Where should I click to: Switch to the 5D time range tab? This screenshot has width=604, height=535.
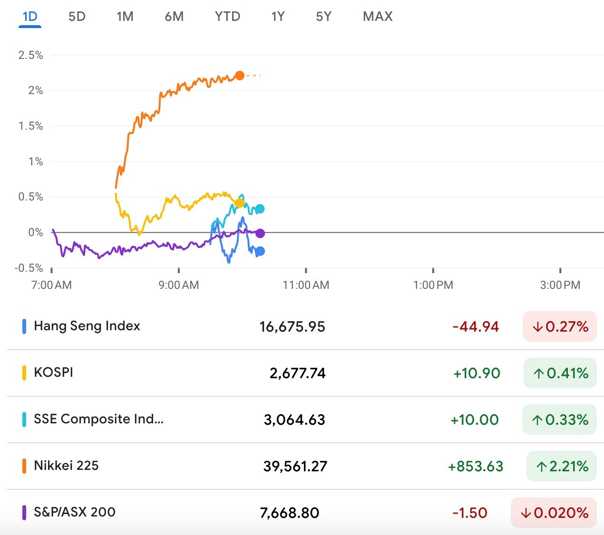pyautogui.click(x=77, y=17)
